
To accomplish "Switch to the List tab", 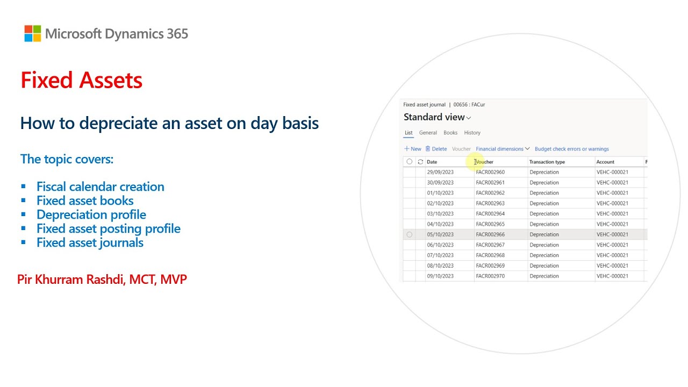I will [408, 133].
